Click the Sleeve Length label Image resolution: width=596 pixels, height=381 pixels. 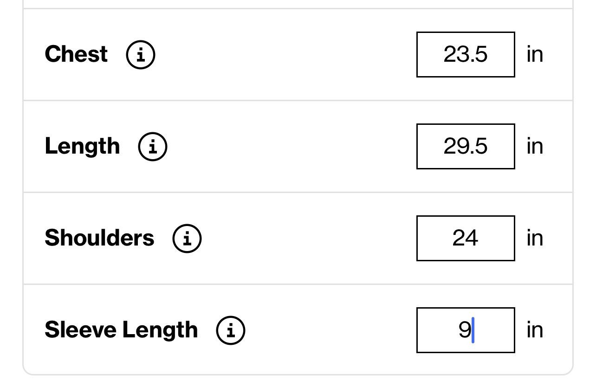pyautogui.click(x=121, y=330)
